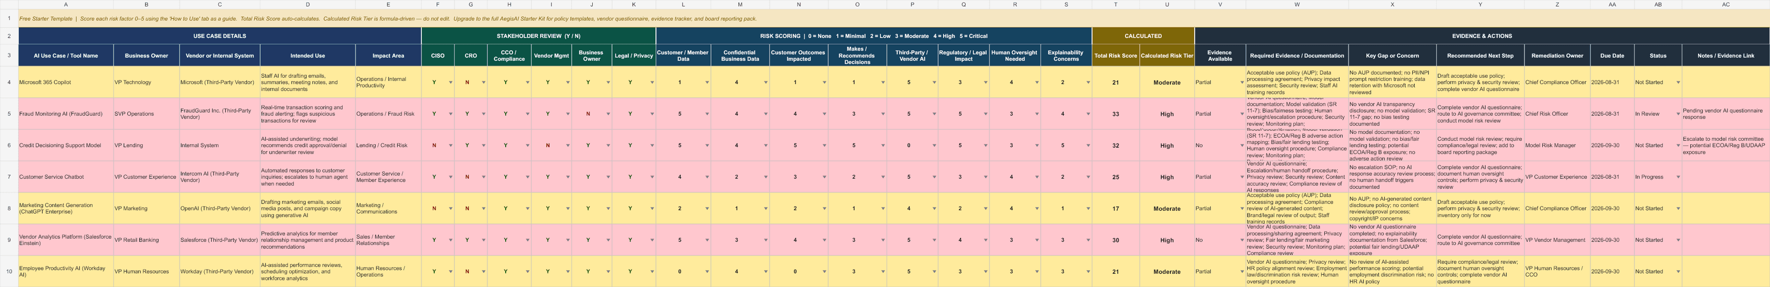Open CISO dropdown in Microsoft 365 Copilot row

coord(451,82)
